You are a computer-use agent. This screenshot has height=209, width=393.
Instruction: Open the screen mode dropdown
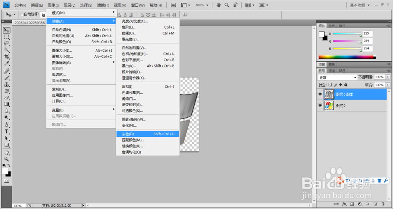point(263,5)
